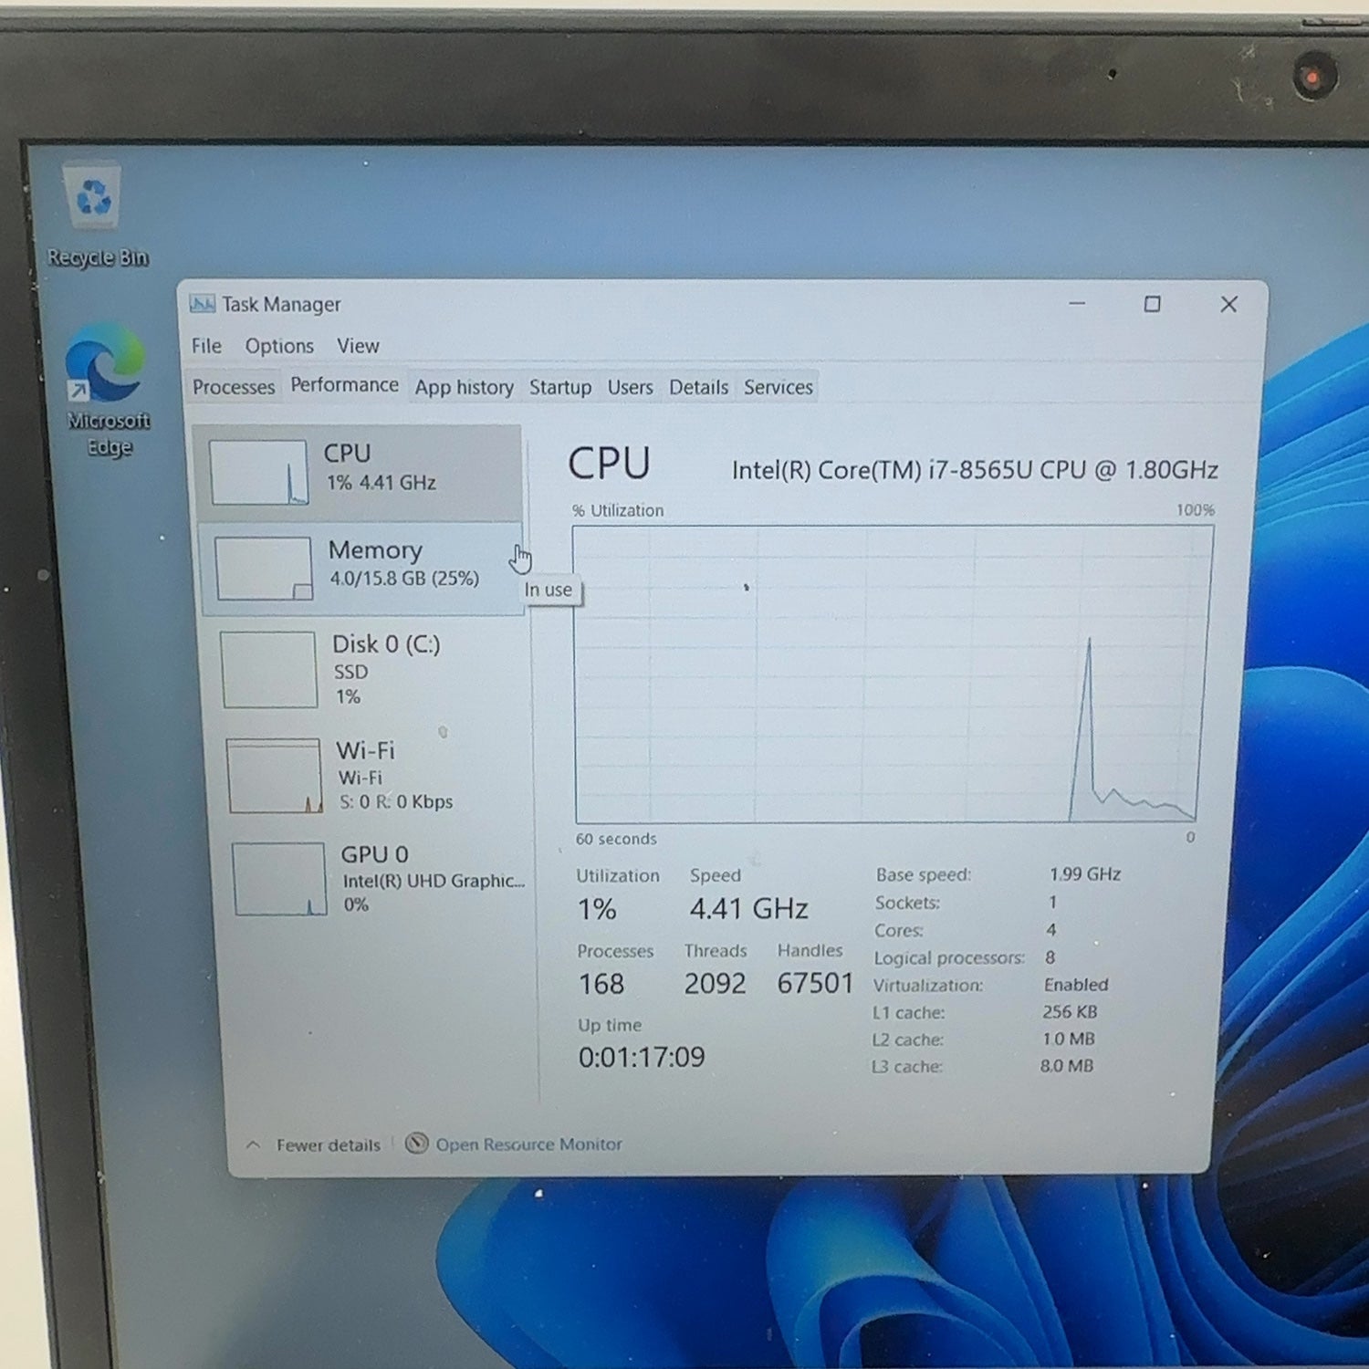Open the Details tab

coord(698,387)
